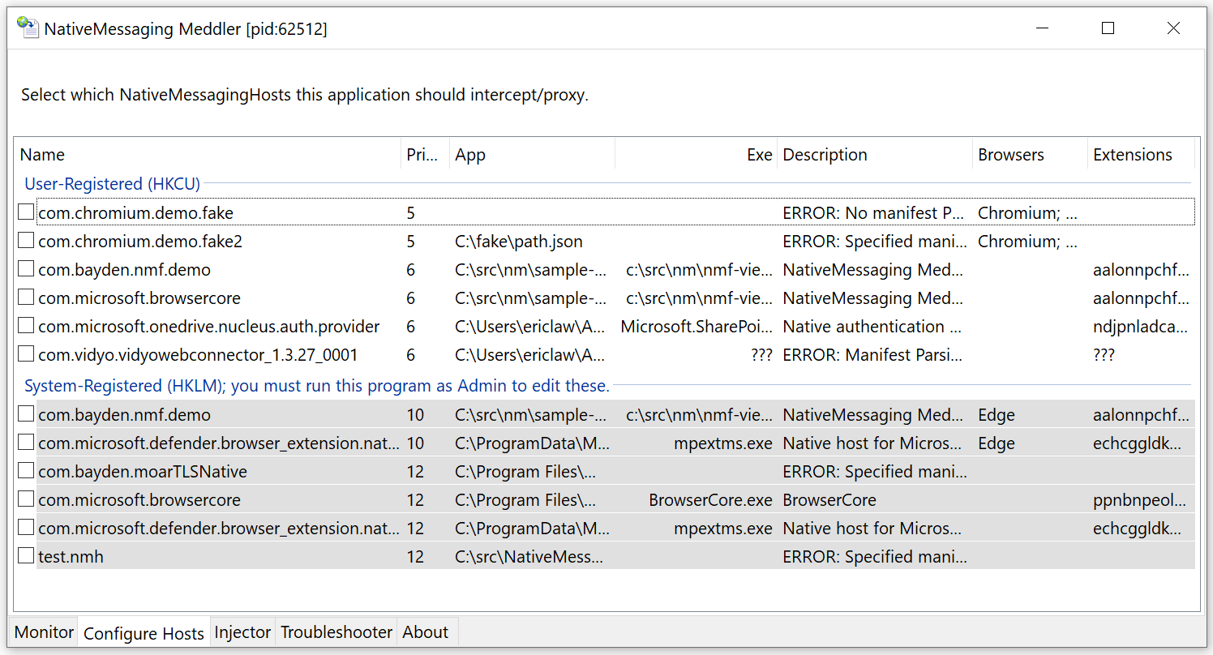Click the Microsoft.SharePoi... exe cell
Viewport: 1213px width, 655px height.
[697, 326]
